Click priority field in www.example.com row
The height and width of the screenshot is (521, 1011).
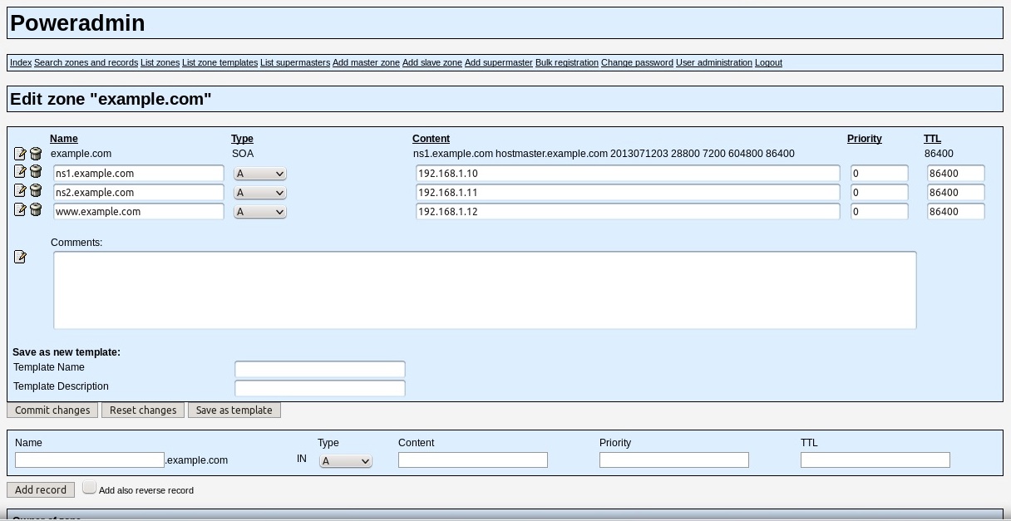point(880,211)
